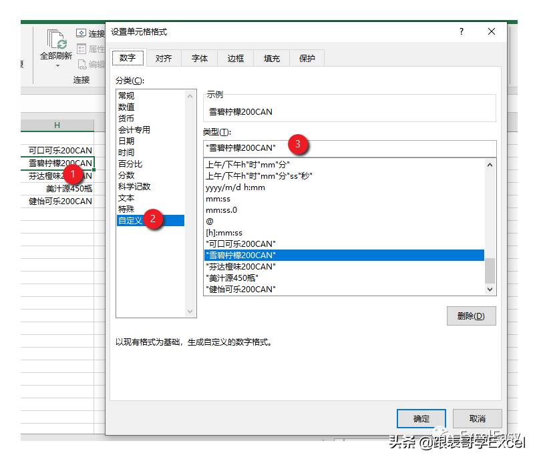
Task: Select 日期 in the category list
Action: pyautogui.click(x=151, y=141)
